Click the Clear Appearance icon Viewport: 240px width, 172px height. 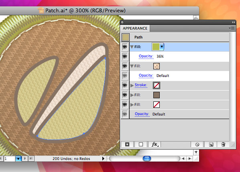(x=197, y=144)
